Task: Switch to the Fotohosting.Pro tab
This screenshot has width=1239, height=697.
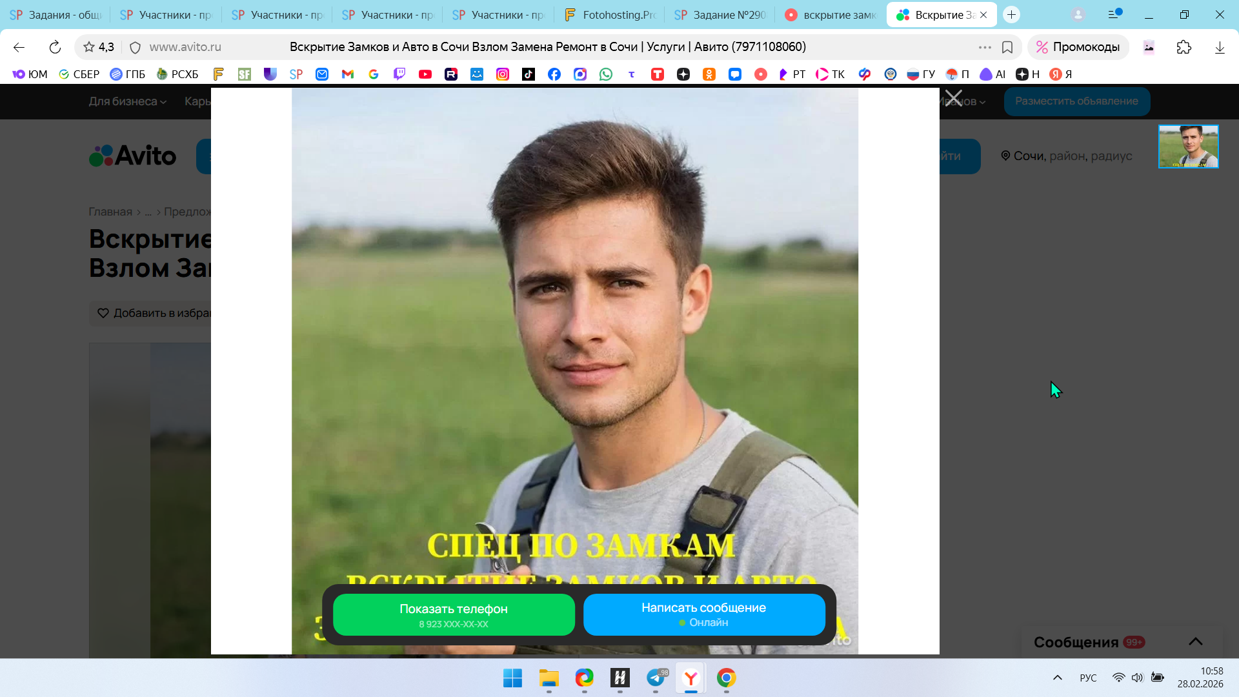Action: click(610, 15)
